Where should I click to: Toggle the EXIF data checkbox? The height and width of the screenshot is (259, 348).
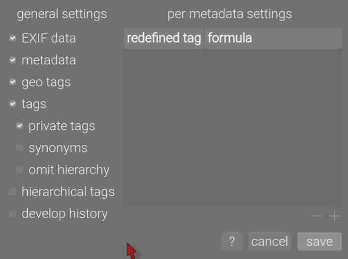13,38
